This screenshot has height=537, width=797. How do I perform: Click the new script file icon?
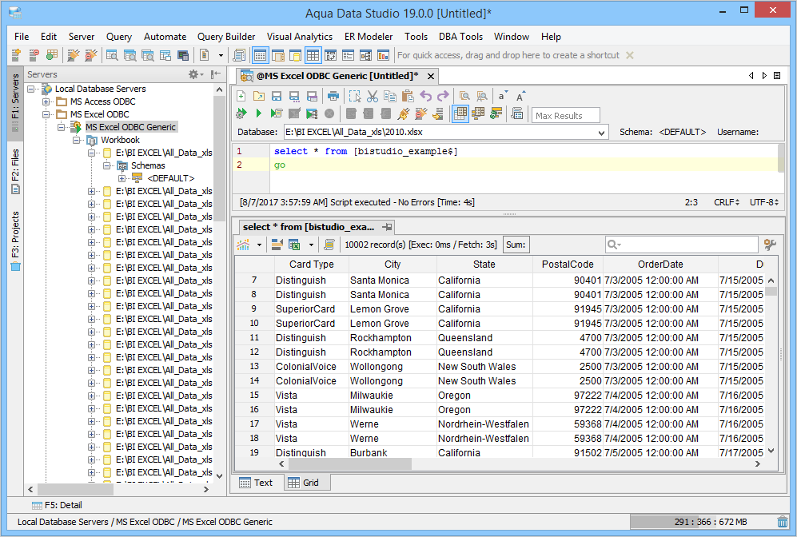coord(241,96)
